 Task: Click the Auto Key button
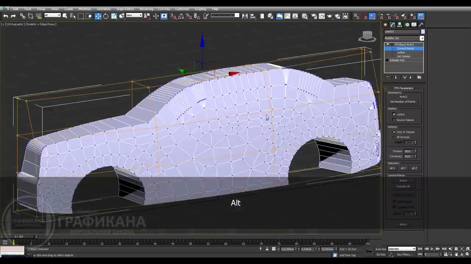(x=381, y=249)
